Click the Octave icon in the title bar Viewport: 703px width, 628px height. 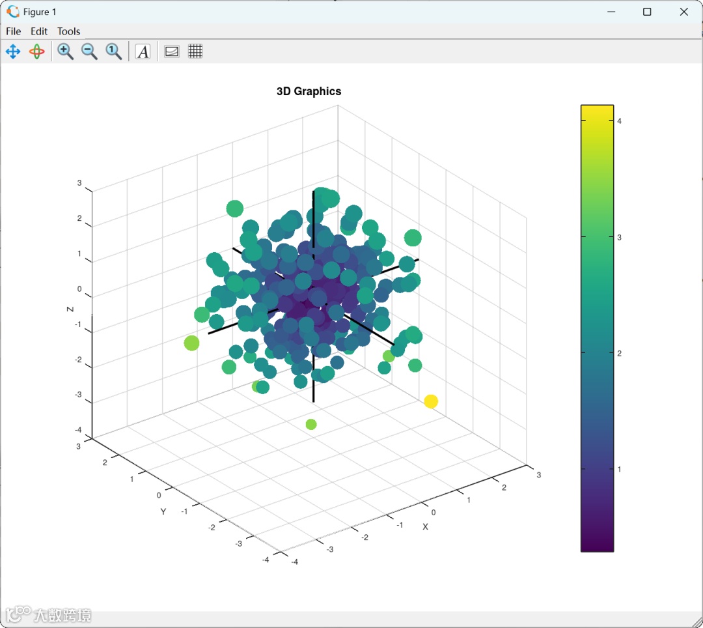[13, 12]
